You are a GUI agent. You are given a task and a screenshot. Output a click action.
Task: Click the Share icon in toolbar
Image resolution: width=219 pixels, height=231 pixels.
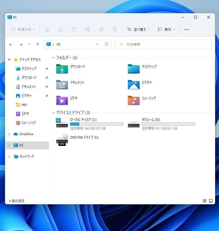(101, 29)
